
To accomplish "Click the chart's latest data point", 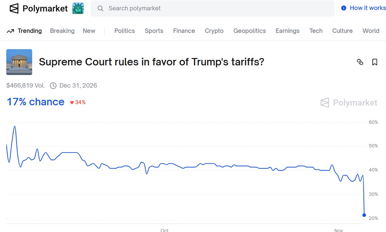I will pyautogui.click(x=364, y=215).
